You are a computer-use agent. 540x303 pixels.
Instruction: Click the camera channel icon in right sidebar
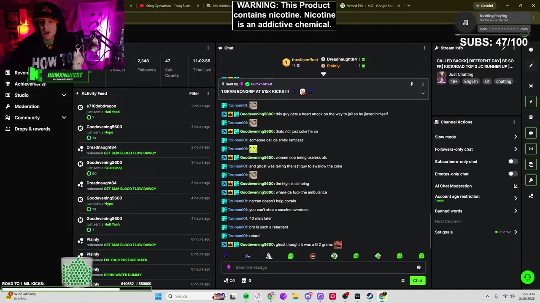(531, 164)
